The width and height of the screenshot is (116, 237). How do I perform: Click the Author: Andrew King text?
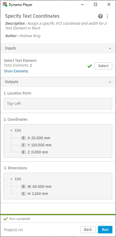[x=23, y=36]
